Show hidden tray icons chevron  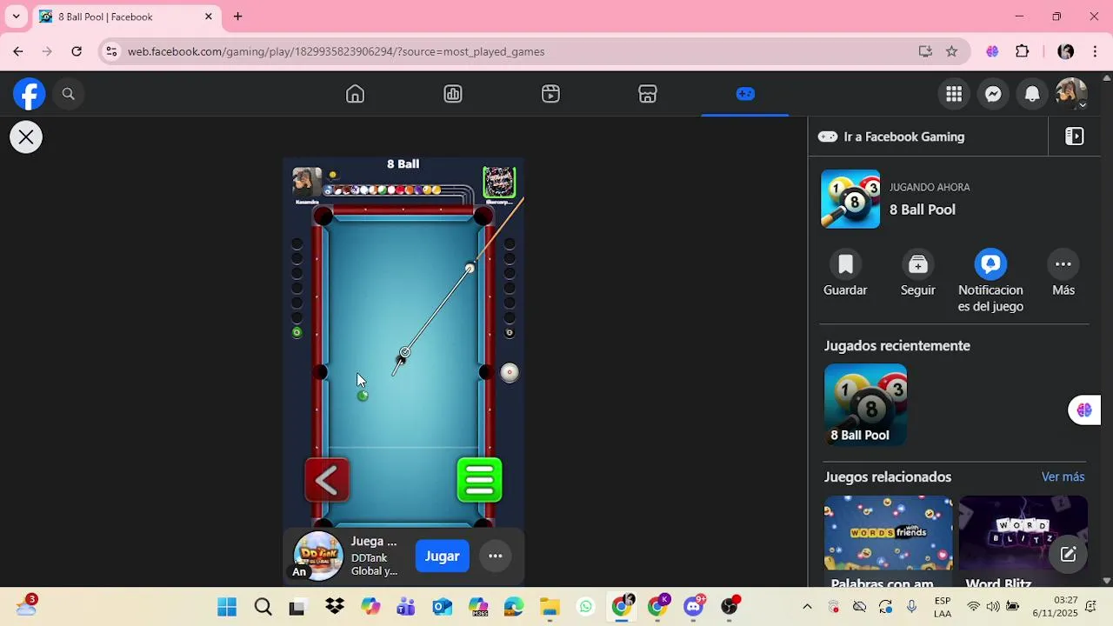[807, 607]
